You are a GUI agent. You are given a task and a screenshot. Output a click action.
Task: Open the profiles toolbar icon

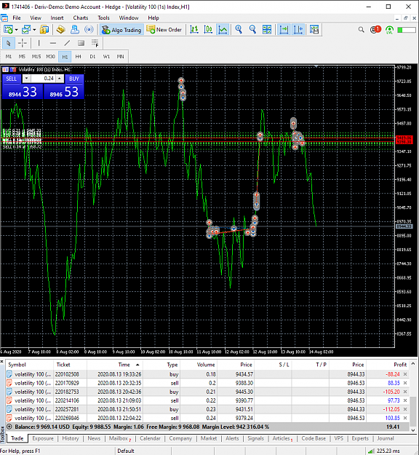[26, 30]
